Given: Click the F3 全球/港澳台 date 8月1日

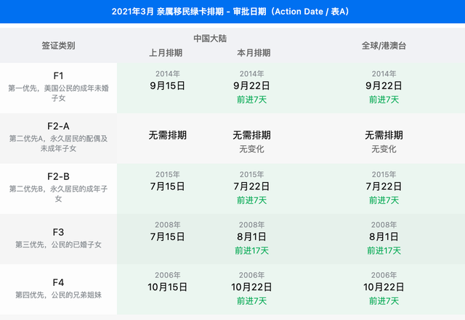Looking at the screenshot, I should pyautogui.click(x=384, y=237).
